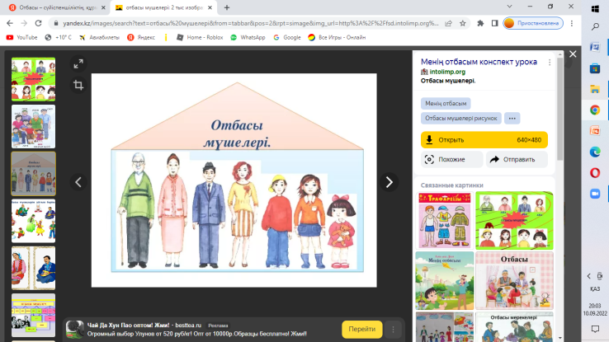Click the Открыть download button
The width and height of the screenshot is (609, 342).
pos(484,140)
